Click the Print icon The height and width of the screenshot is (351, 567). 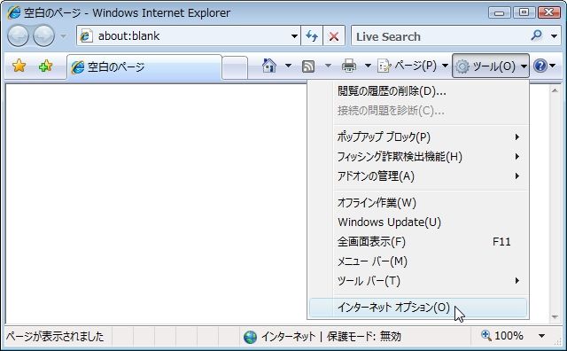tap(349, 66)
